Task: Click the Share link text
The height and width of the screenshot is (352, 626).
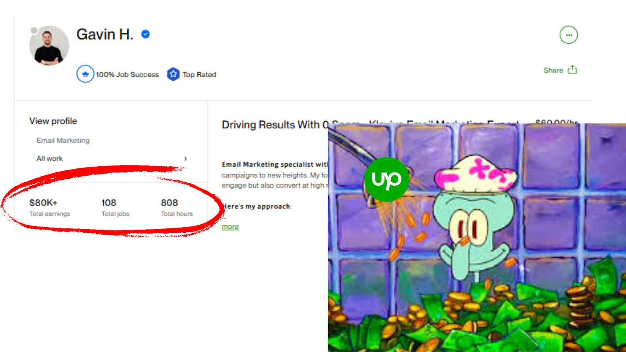Action: (553, 70)
